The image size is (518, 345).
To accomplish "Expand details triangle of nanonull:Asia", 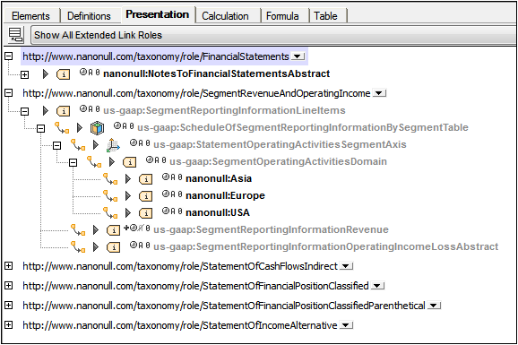I will [x=128, y=179].
